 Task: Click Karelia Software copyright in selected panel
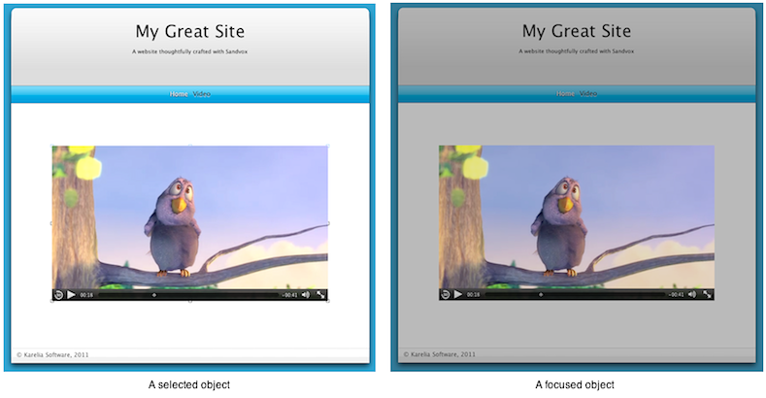coord(52,354)
